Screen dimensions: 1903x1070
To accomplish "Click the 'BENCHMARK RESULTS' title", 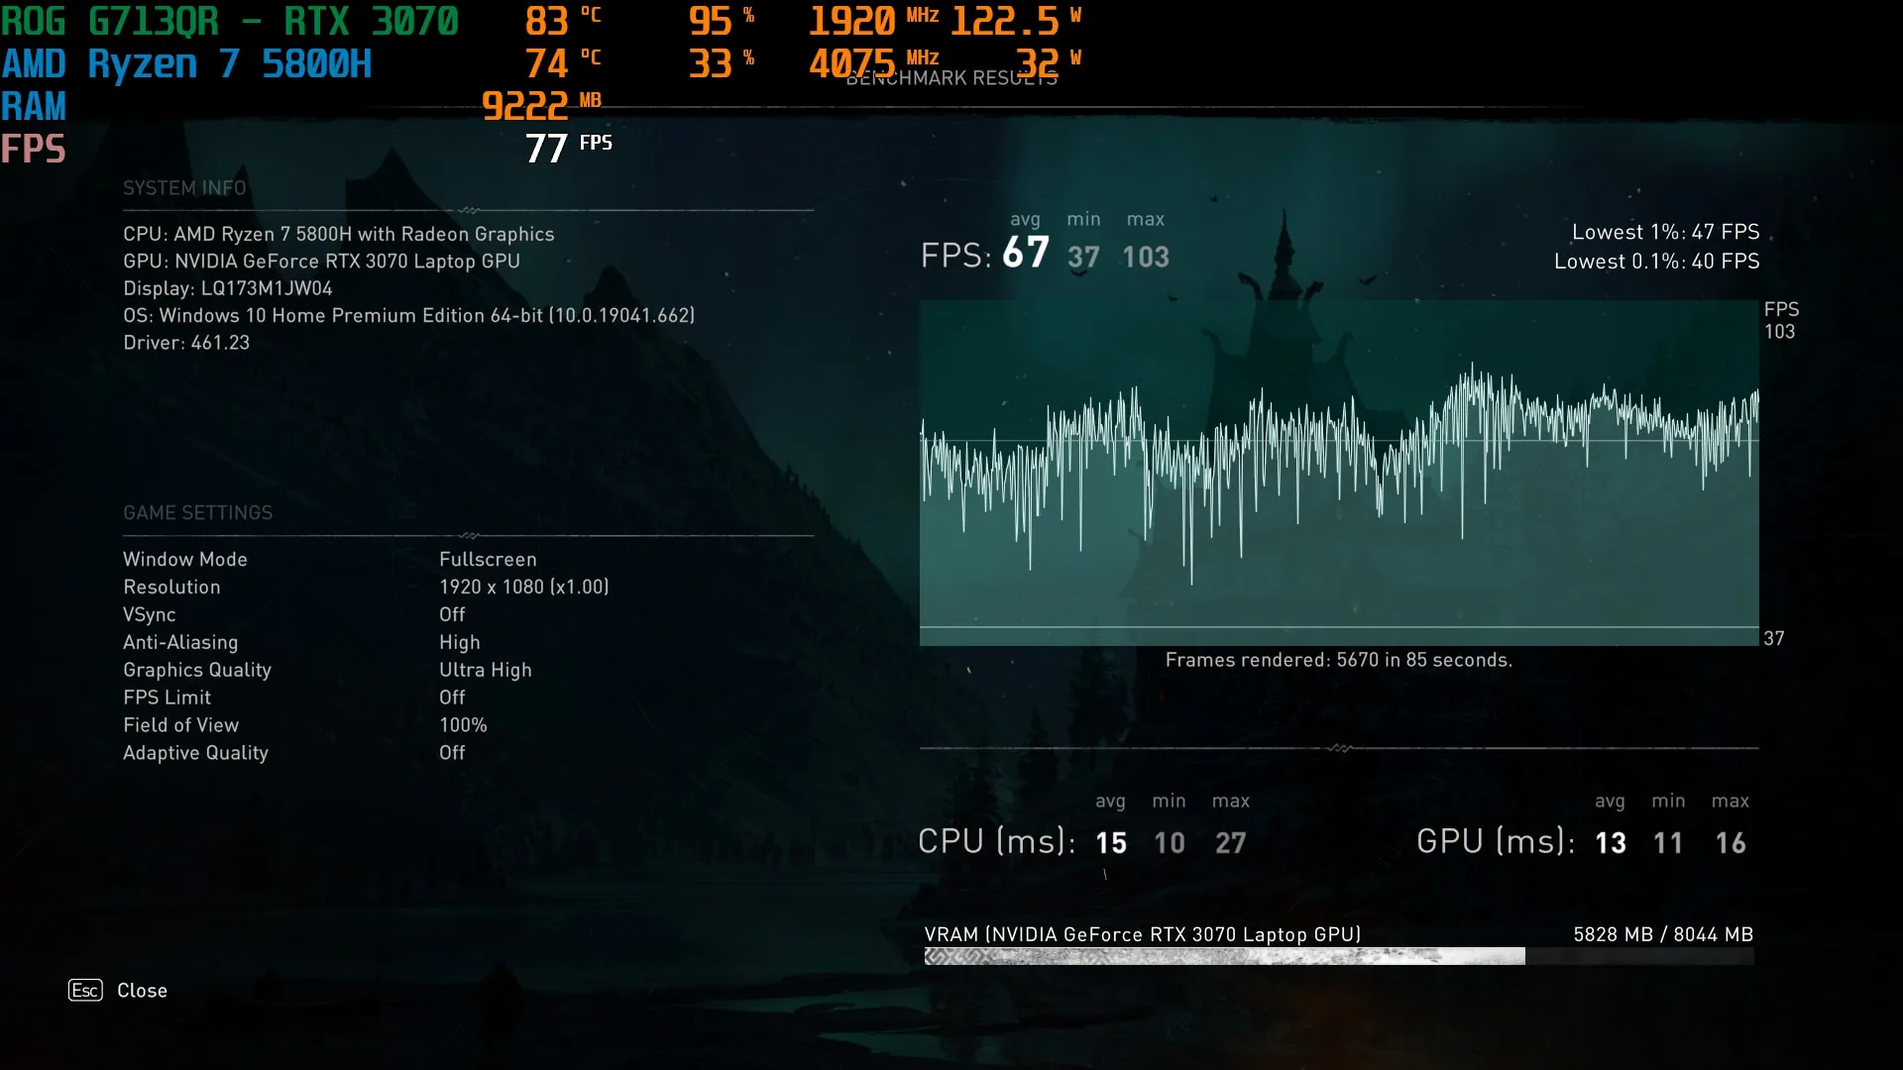I will click(x=951, y=78).
